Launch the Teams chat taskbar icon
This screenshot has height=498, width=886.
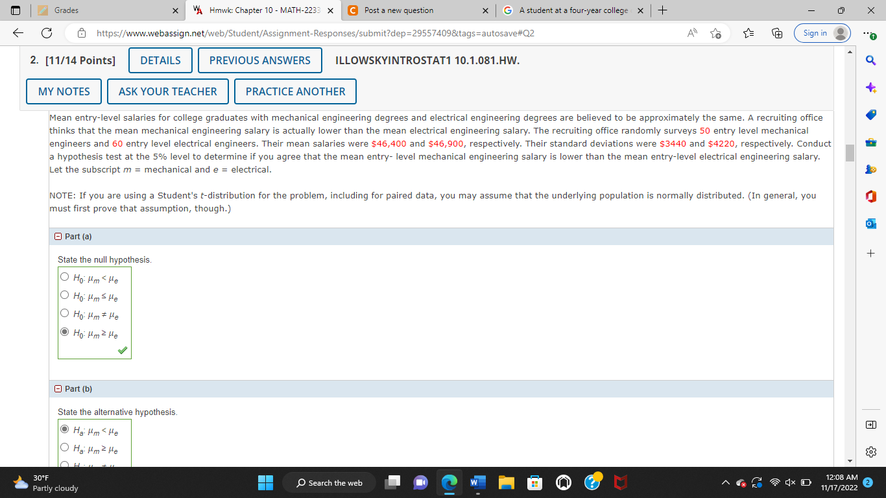tap(420, 482)
